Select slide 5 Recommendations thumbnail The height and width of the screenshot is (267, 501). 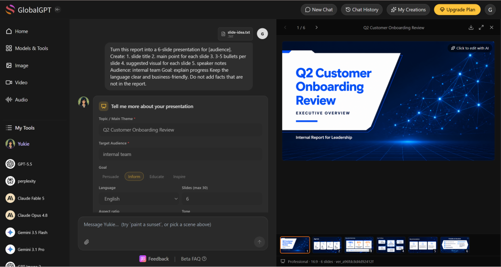click(423, 245)
